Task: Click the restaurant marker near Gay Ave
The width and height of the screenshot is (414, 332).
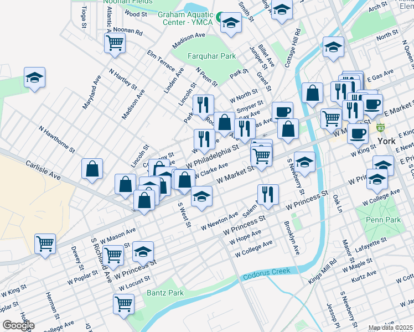Action: [245, 129]
